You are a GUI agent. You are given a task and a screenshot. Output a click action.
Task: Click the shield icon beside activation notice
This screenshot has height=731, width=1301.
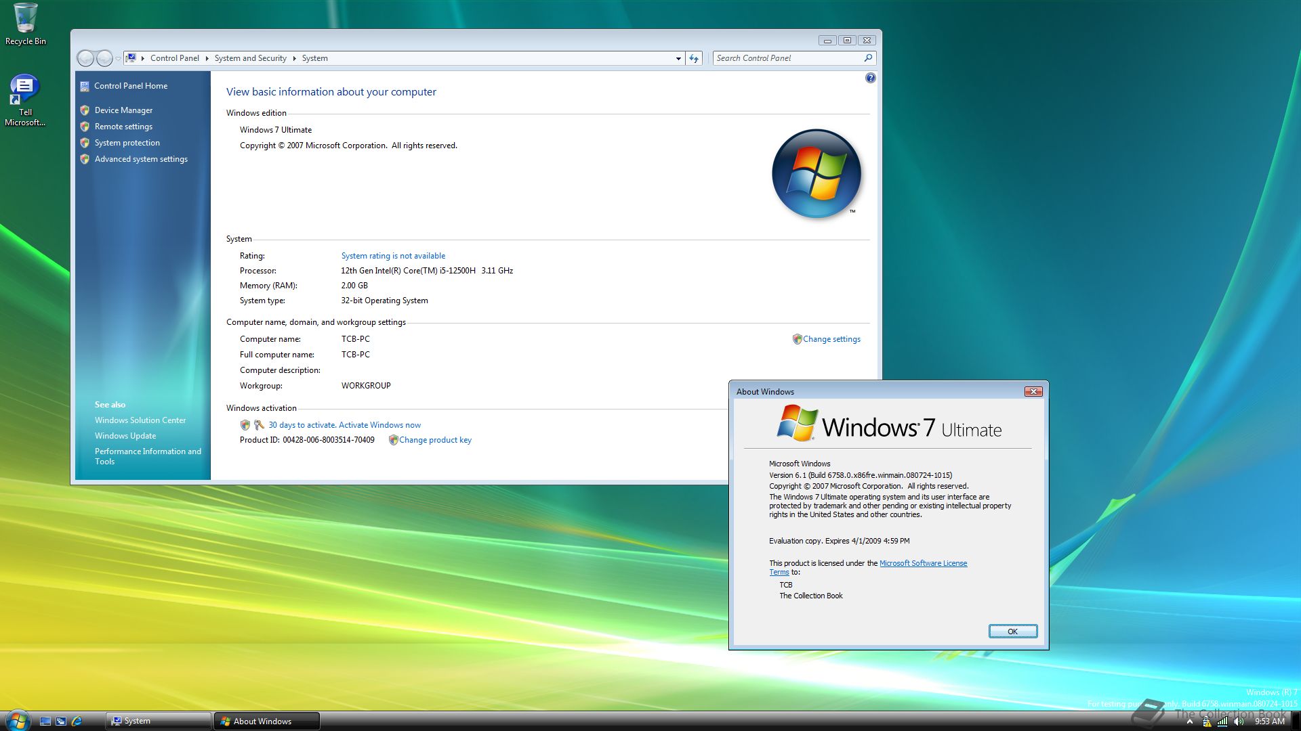[x=245, y=425]
